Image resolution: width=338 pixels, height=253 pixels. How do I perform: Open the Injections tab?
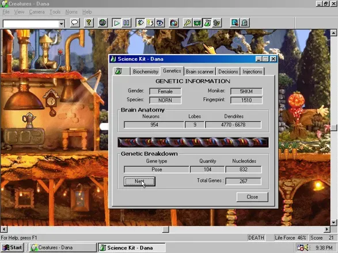coord(252,71)
